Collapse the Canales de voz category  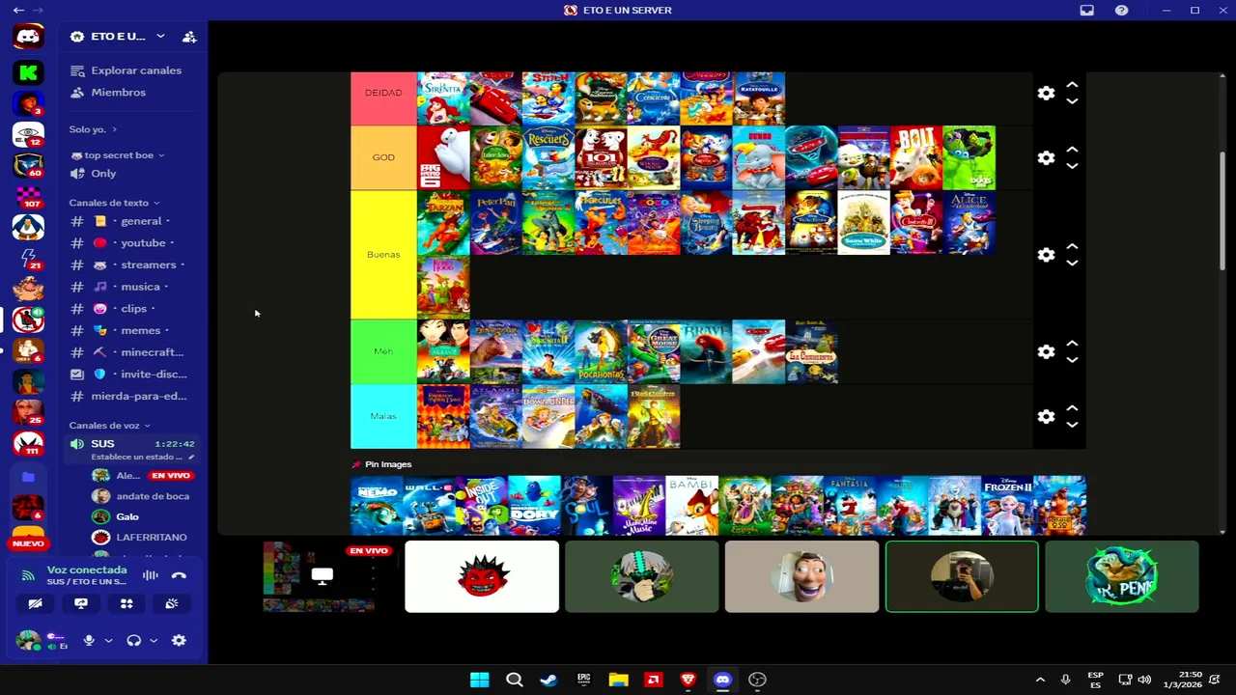pos(109,425)
